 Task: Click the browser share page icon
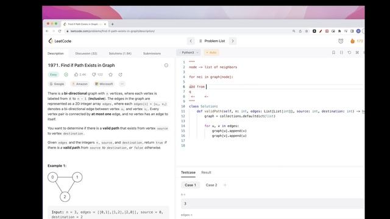[x=300, y=31]
